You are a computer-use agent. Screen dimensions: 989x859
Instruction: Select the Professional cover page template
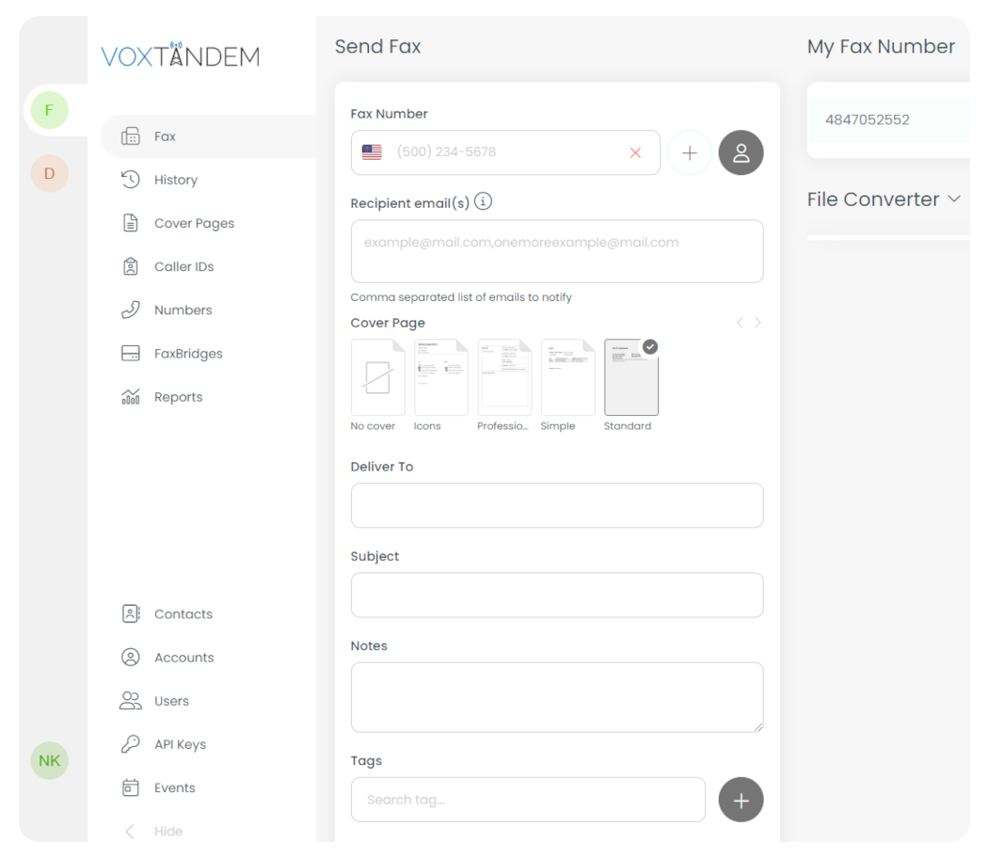pyautogui.click(x=504, y=377)
